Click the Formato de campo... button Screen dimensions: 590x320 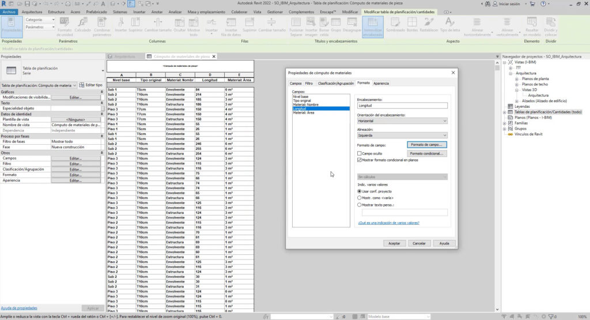point(427,145)
